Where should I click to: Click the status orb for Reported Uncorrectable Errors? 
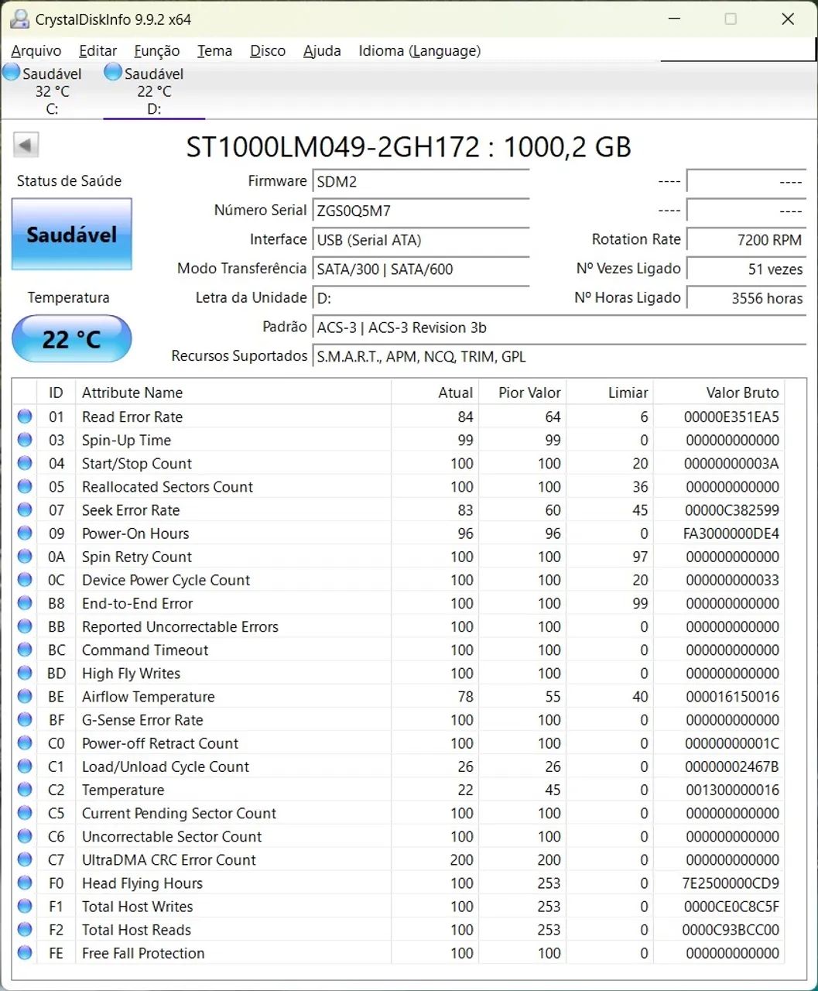point(25,626)
